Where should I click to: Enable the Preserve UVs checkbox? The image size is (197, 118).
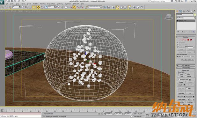pos(179,80)
